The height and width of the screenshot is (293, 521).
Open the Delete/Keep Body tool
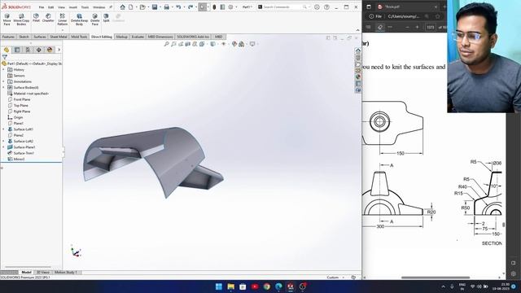click(x=79, y=20)
